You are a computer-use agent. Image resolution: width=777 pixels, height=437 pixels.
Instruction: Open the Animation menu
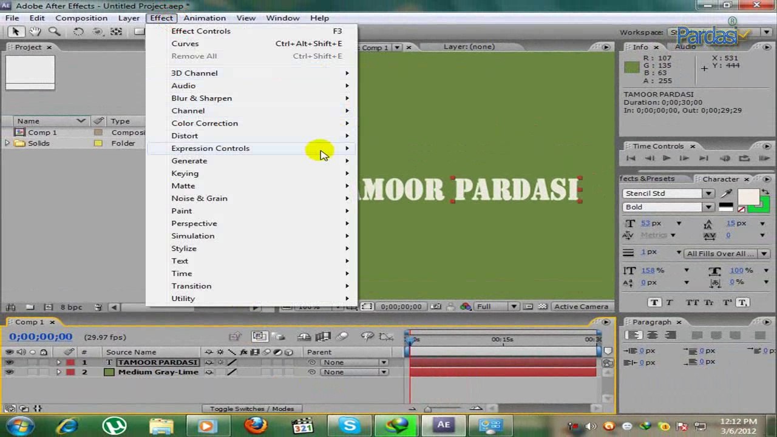pyautogui.click(x=205, y=18)
